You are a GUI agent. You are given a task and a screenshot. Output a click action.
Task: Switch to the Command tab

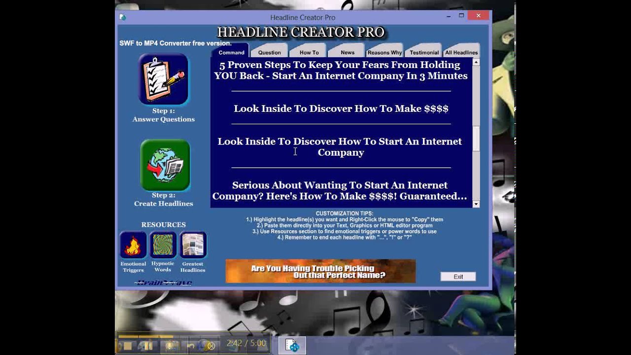click(231, 51)
